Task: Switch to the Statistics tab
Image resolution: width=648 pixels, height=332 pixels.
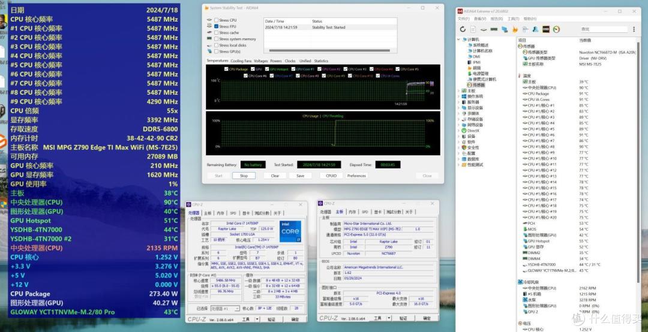Action: coord(321,61)
